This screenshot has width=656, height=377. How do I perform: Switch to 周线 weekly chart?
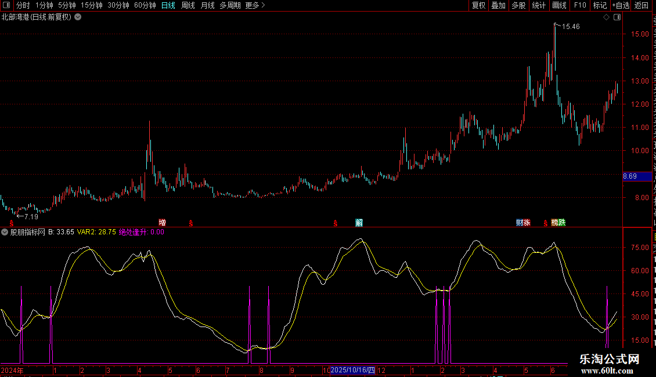pyautogui.click(x=188, y=5)
